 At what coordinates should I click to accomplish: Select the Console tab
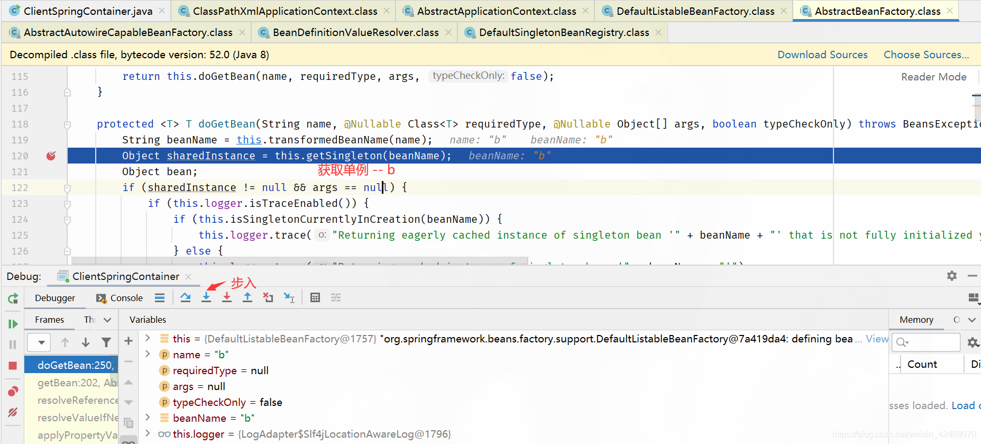(120, 298)
